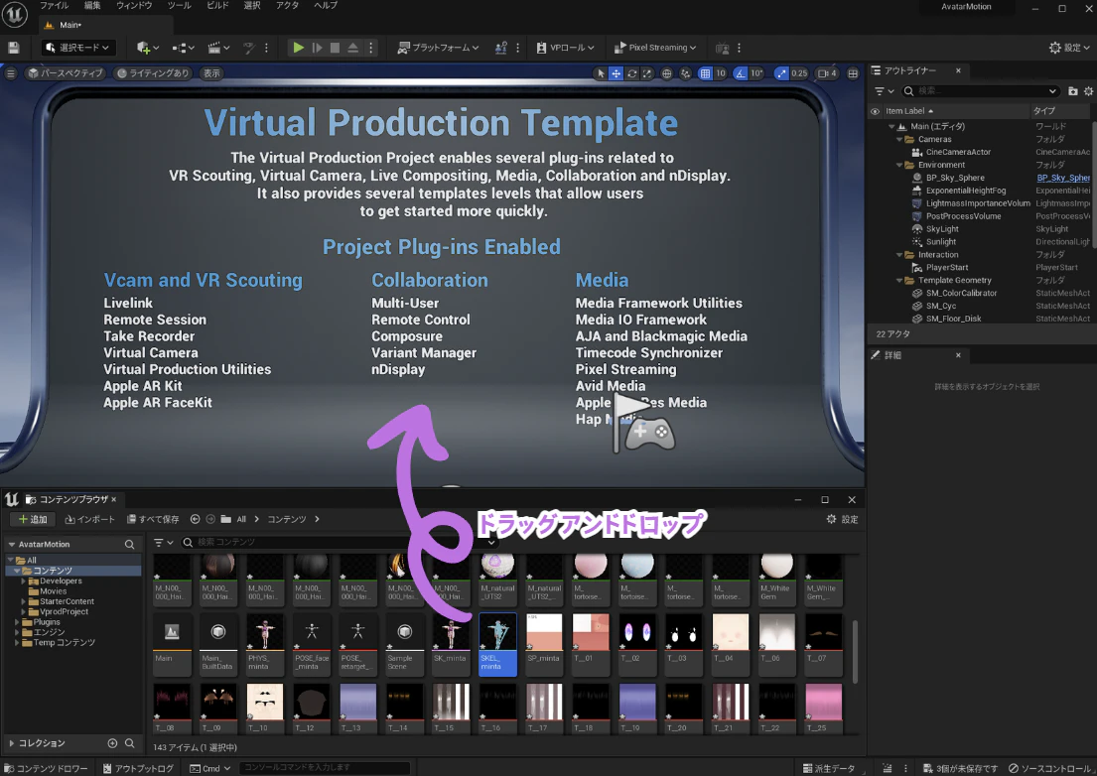Screen dimensions: 1097x776
Task: Open the ビルド menu
Action: [x=217, y=6]
